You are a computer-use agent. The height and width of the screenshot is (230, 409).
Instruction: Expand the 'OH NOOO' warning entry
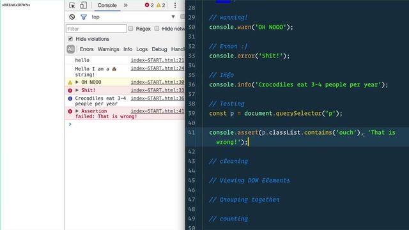(77, 82)
